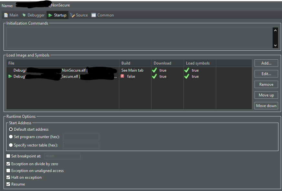282x191 pixels.
Task: Click the Initialization Commands scrollbar up arrow
Action: 275,30
